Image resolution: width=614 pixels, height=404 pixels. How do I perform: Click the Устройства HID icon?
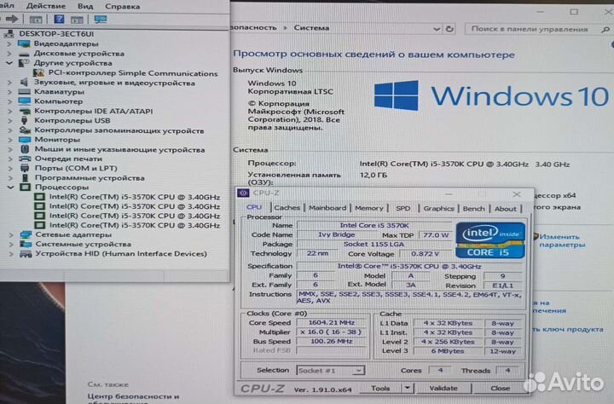26,254
